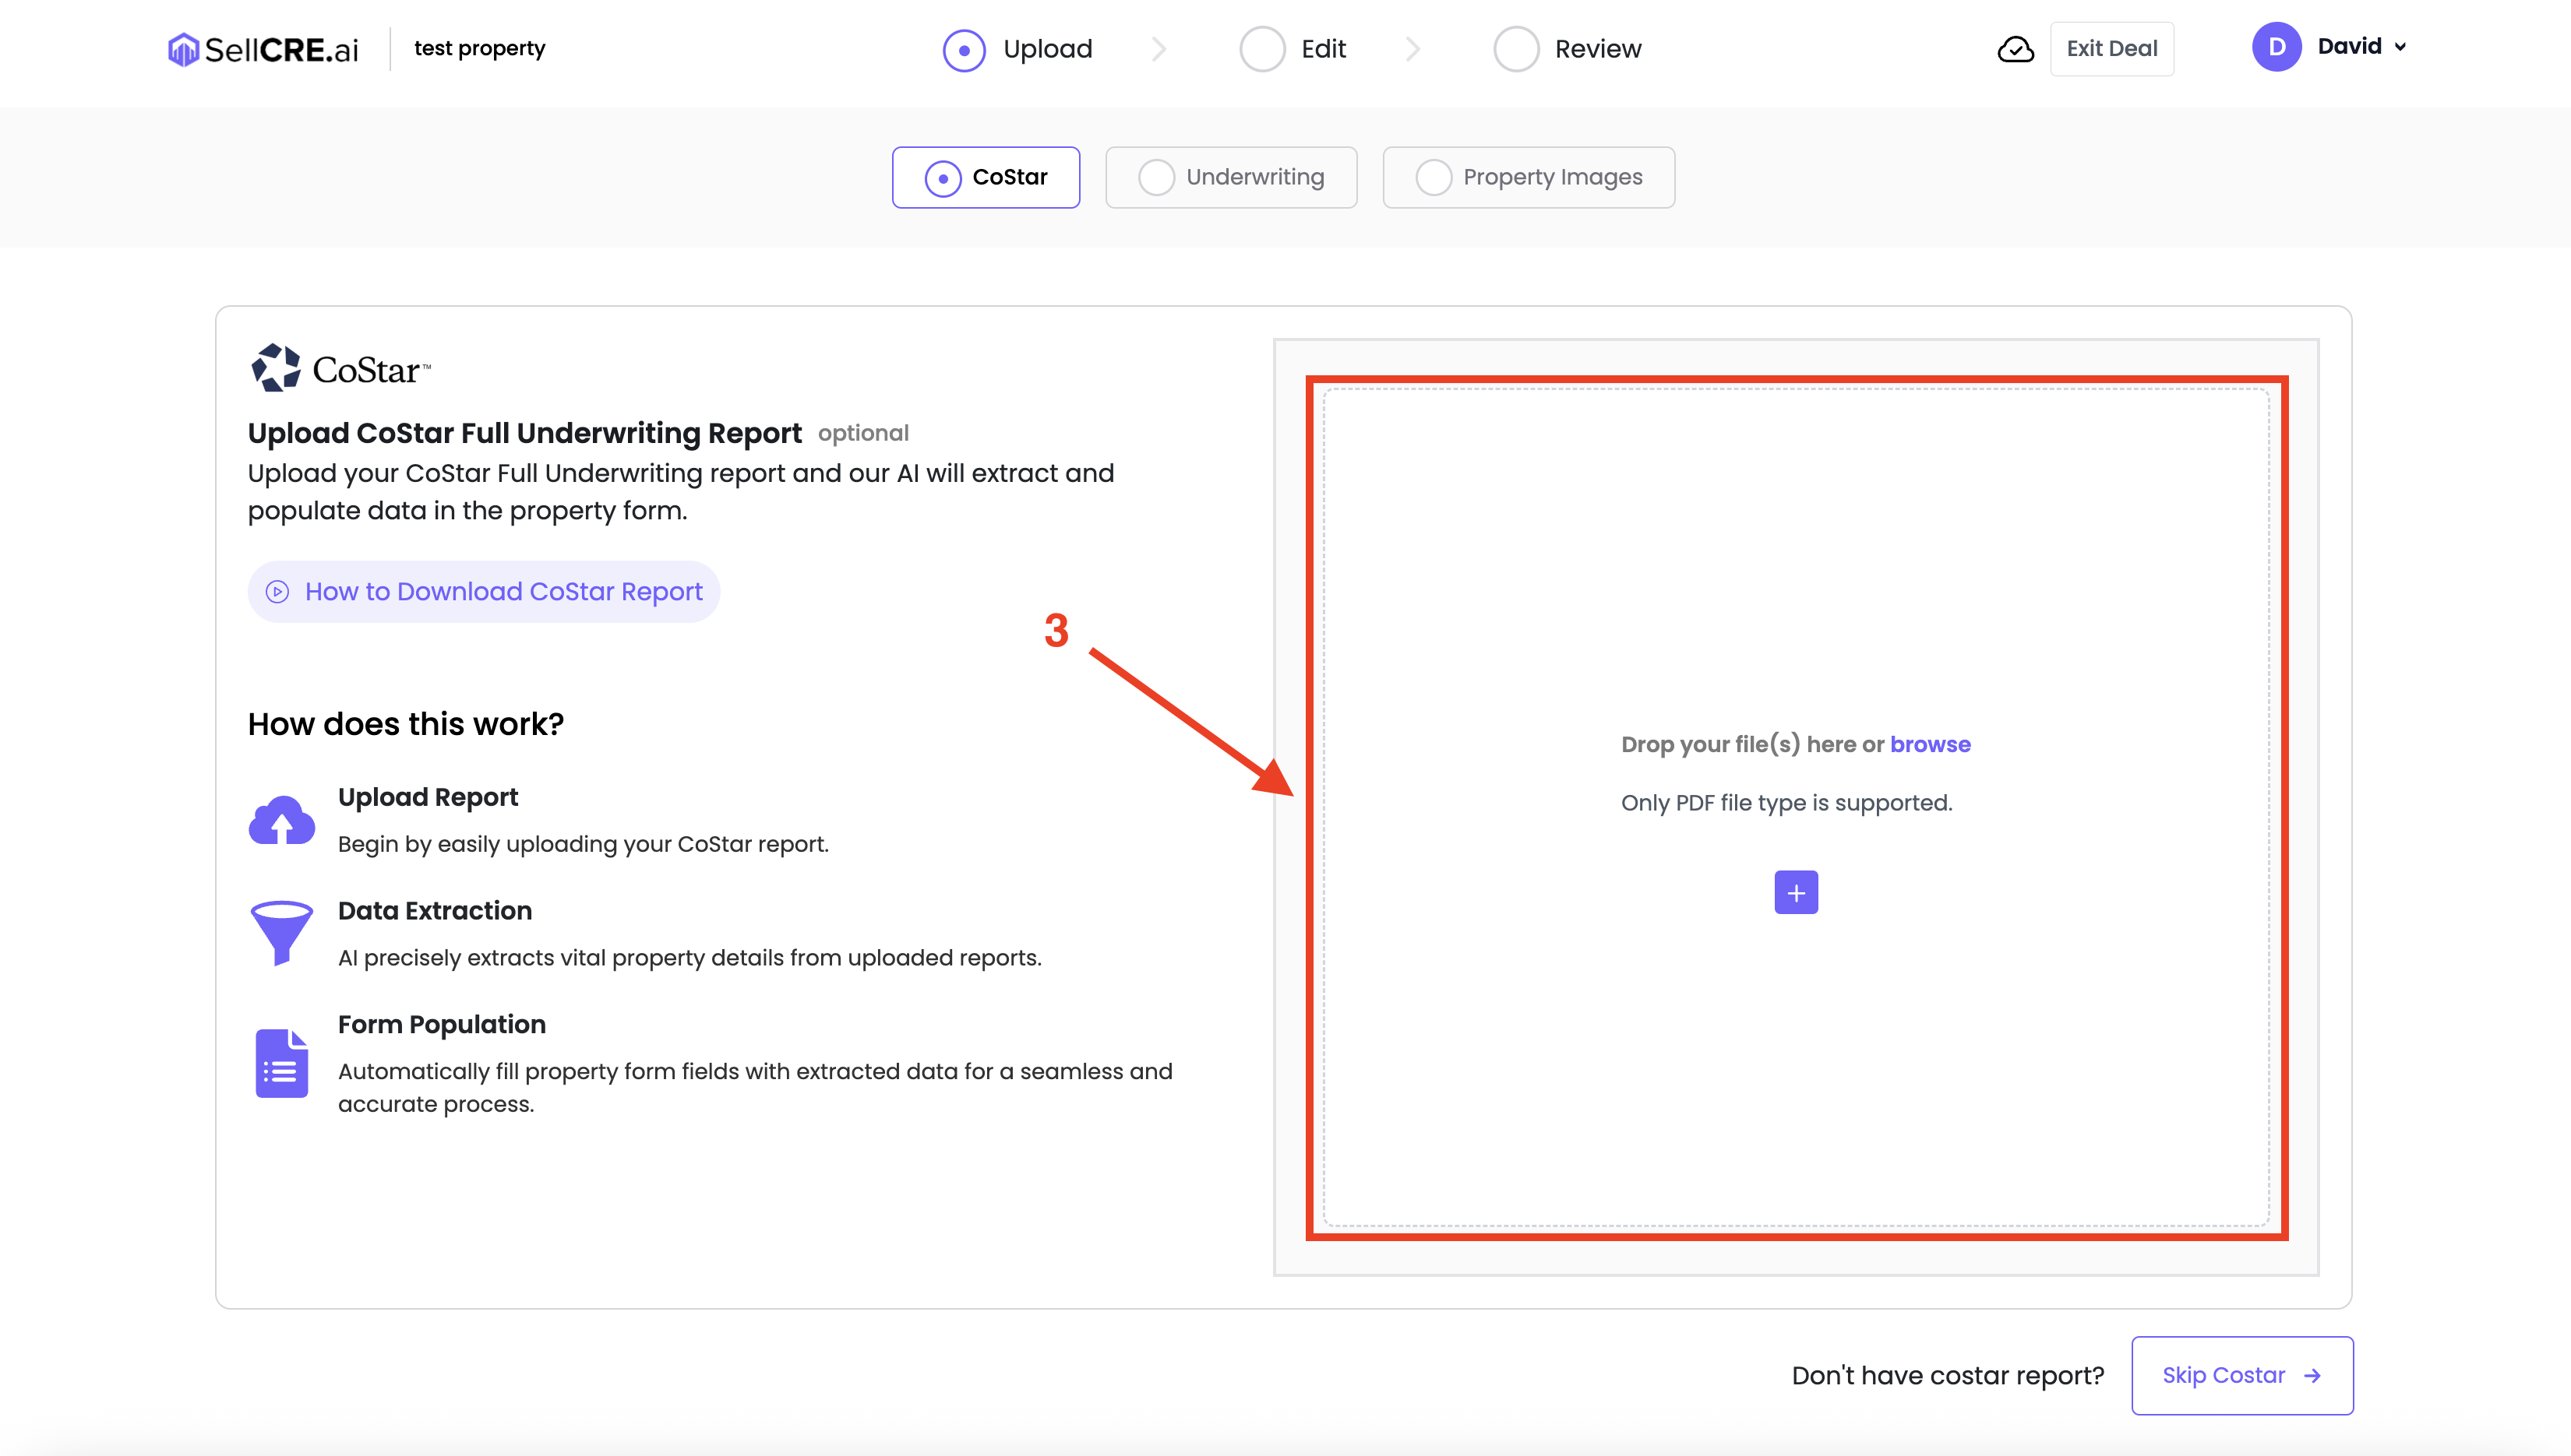
Task: Select the Edit step radio
Action: pyautogui.click(x=1261, y=49)
